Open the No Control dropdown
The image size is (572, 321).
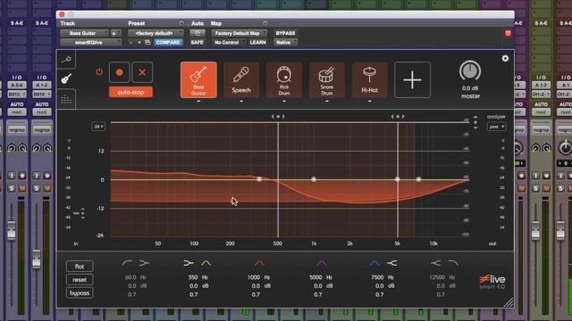229,43
